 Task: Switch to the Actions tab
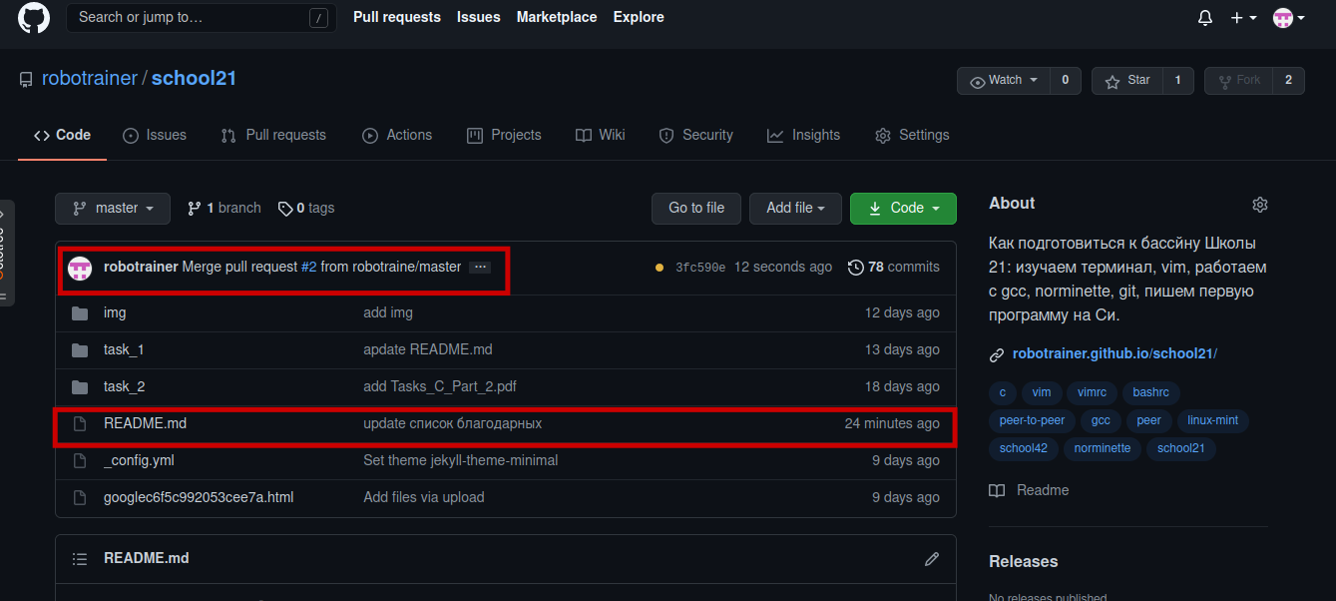point(397,135)
